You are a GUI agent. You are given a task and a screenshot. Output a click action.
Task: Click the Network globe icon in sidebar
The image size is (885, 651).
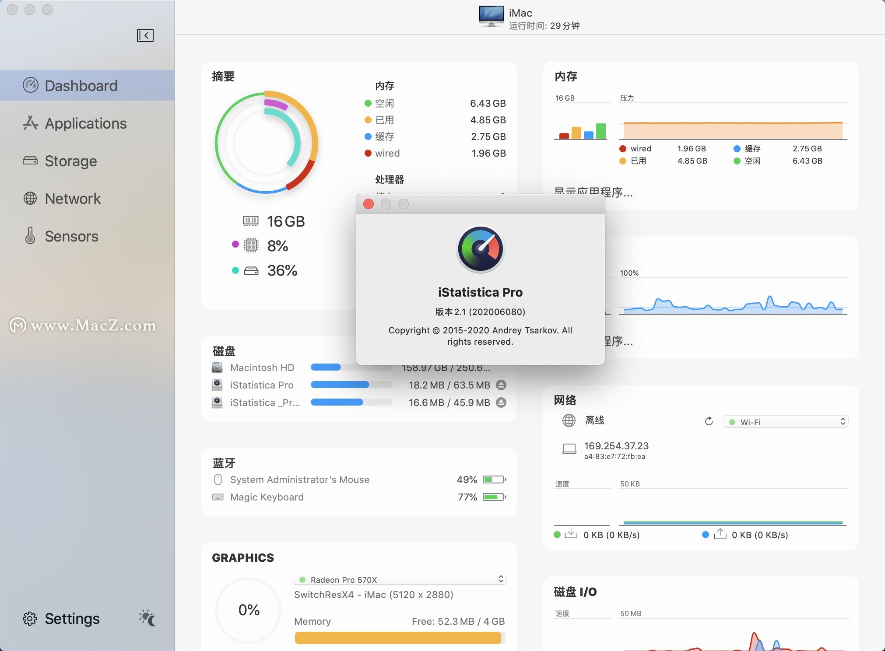30,198
